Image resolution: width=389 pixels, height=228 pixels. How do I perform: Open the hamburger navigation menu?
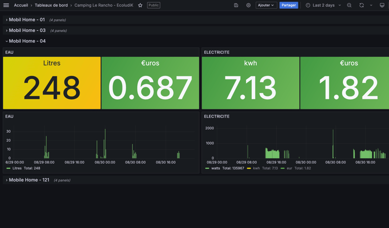click(x=6, y=5)
